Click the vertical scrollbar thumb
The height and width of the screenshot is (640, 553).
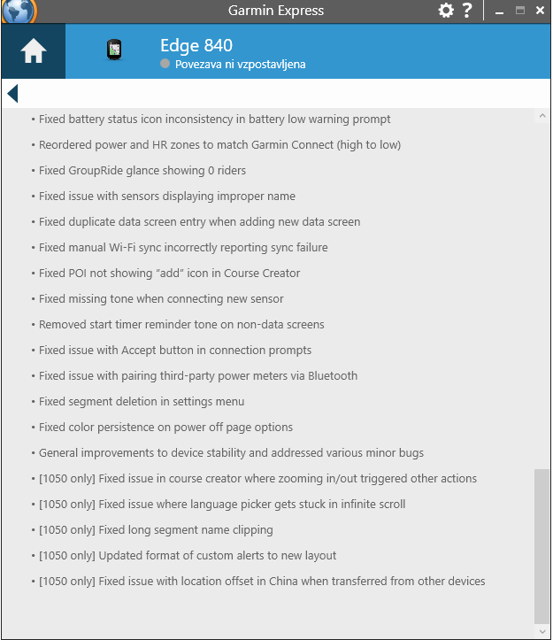541,544
